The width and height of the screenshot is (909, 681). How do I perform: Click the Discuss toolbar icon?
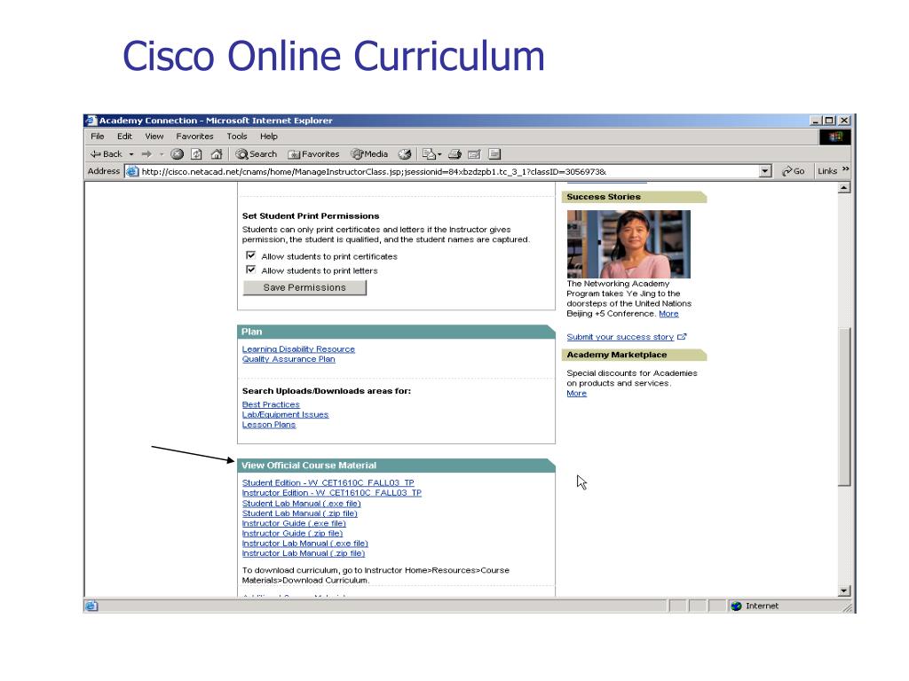[x=494, y=154]
